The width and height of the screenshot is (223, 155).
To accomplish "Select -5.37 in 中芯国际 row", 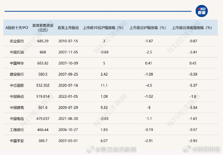I will pos(193,85).
